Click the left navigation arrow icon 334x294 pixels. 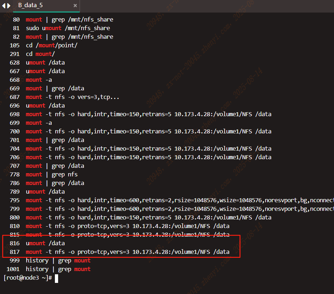point(3,5)
